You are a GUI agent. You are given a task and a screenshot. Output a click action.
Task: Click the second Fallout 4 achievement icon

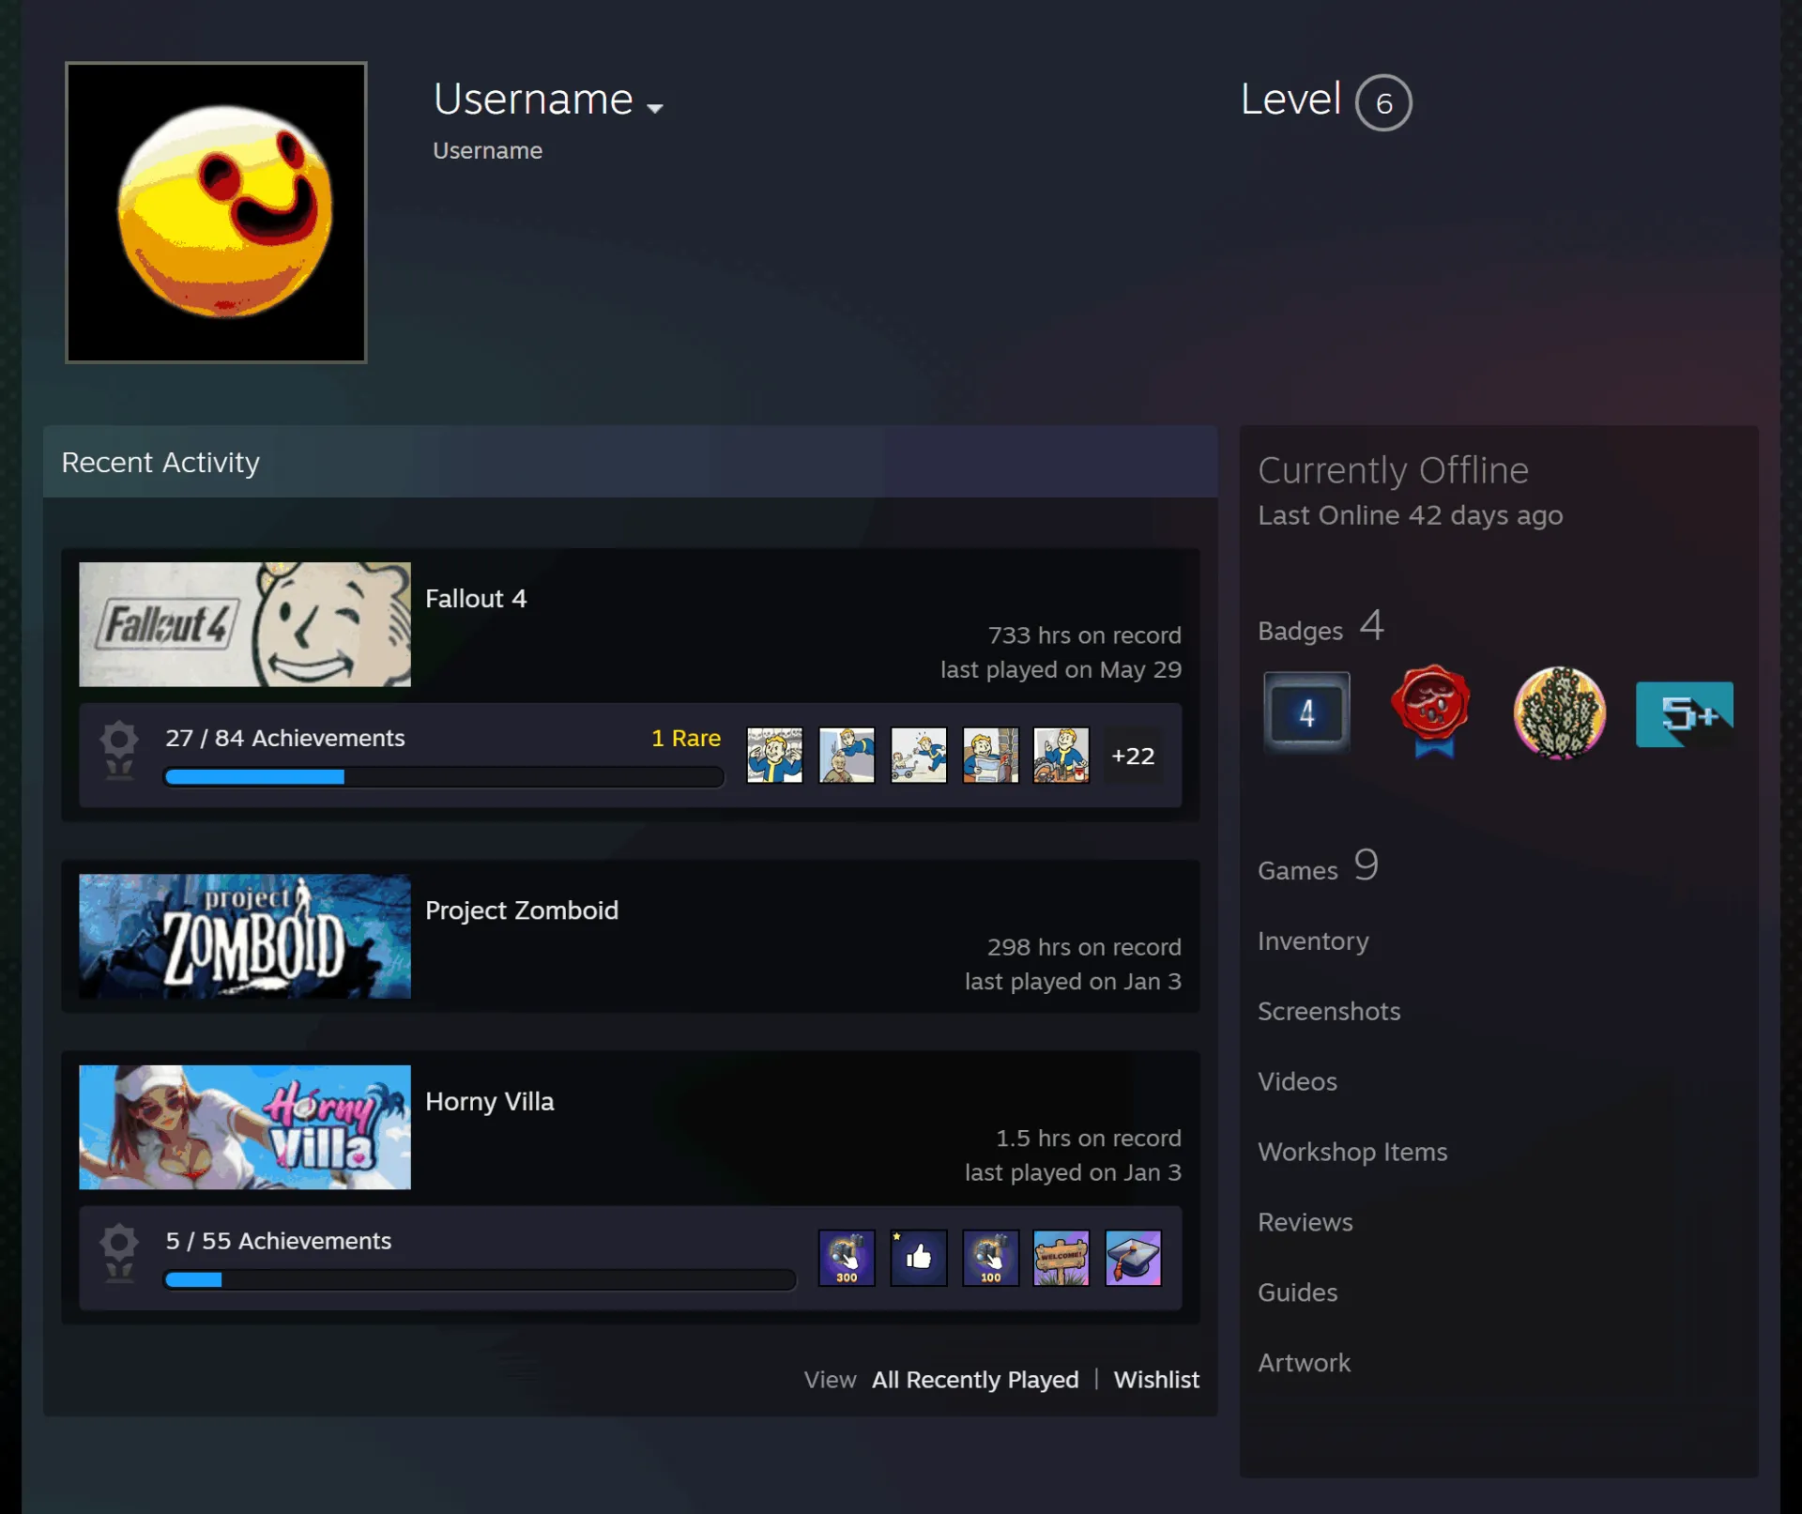[847, 755]
